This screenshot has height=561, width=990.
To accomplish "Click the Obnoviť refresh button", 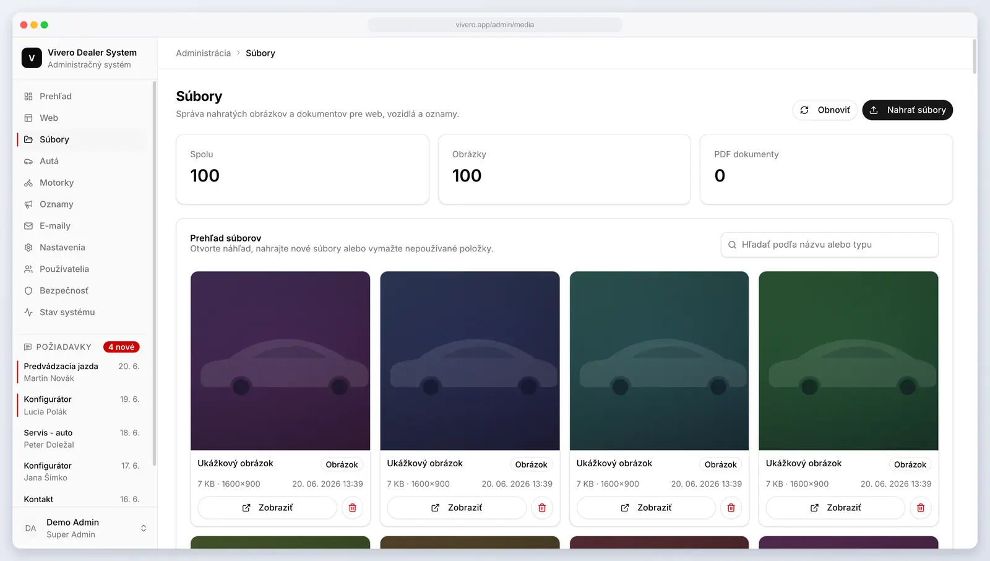I will 825,110.
